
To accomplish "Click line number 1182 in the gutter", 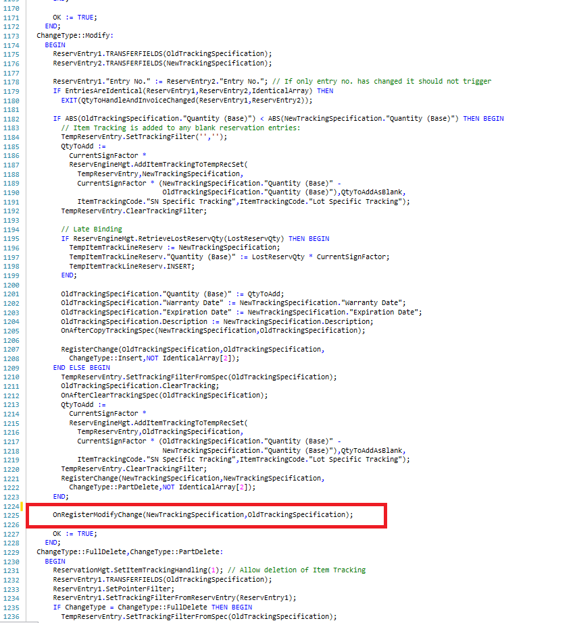I will click(x=11, y=119).
